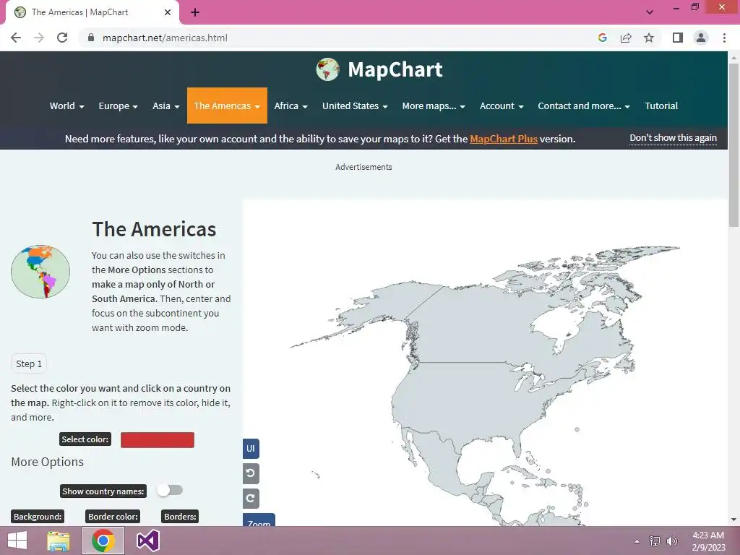The image size is (740, 555).
Task: Click the network tray icon
Action: 654,541
